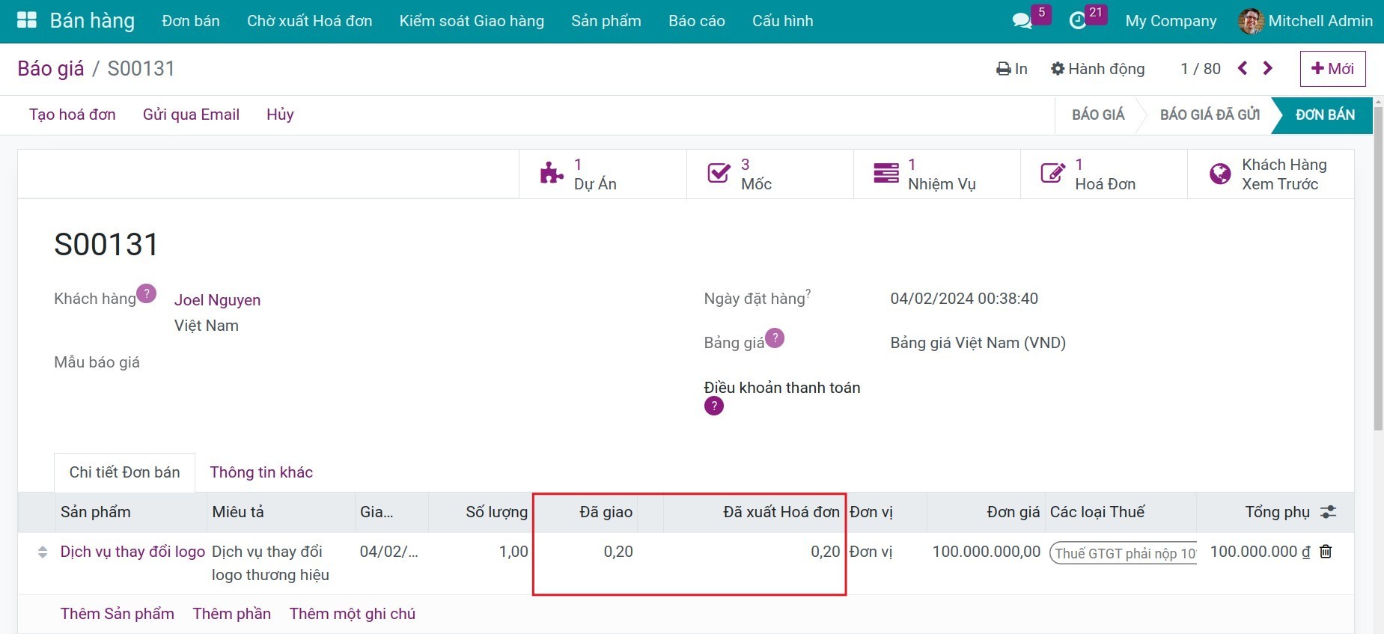Open the chat messages icon
The width and height of the screenshot is (1384, 634).
(1022, 21)
